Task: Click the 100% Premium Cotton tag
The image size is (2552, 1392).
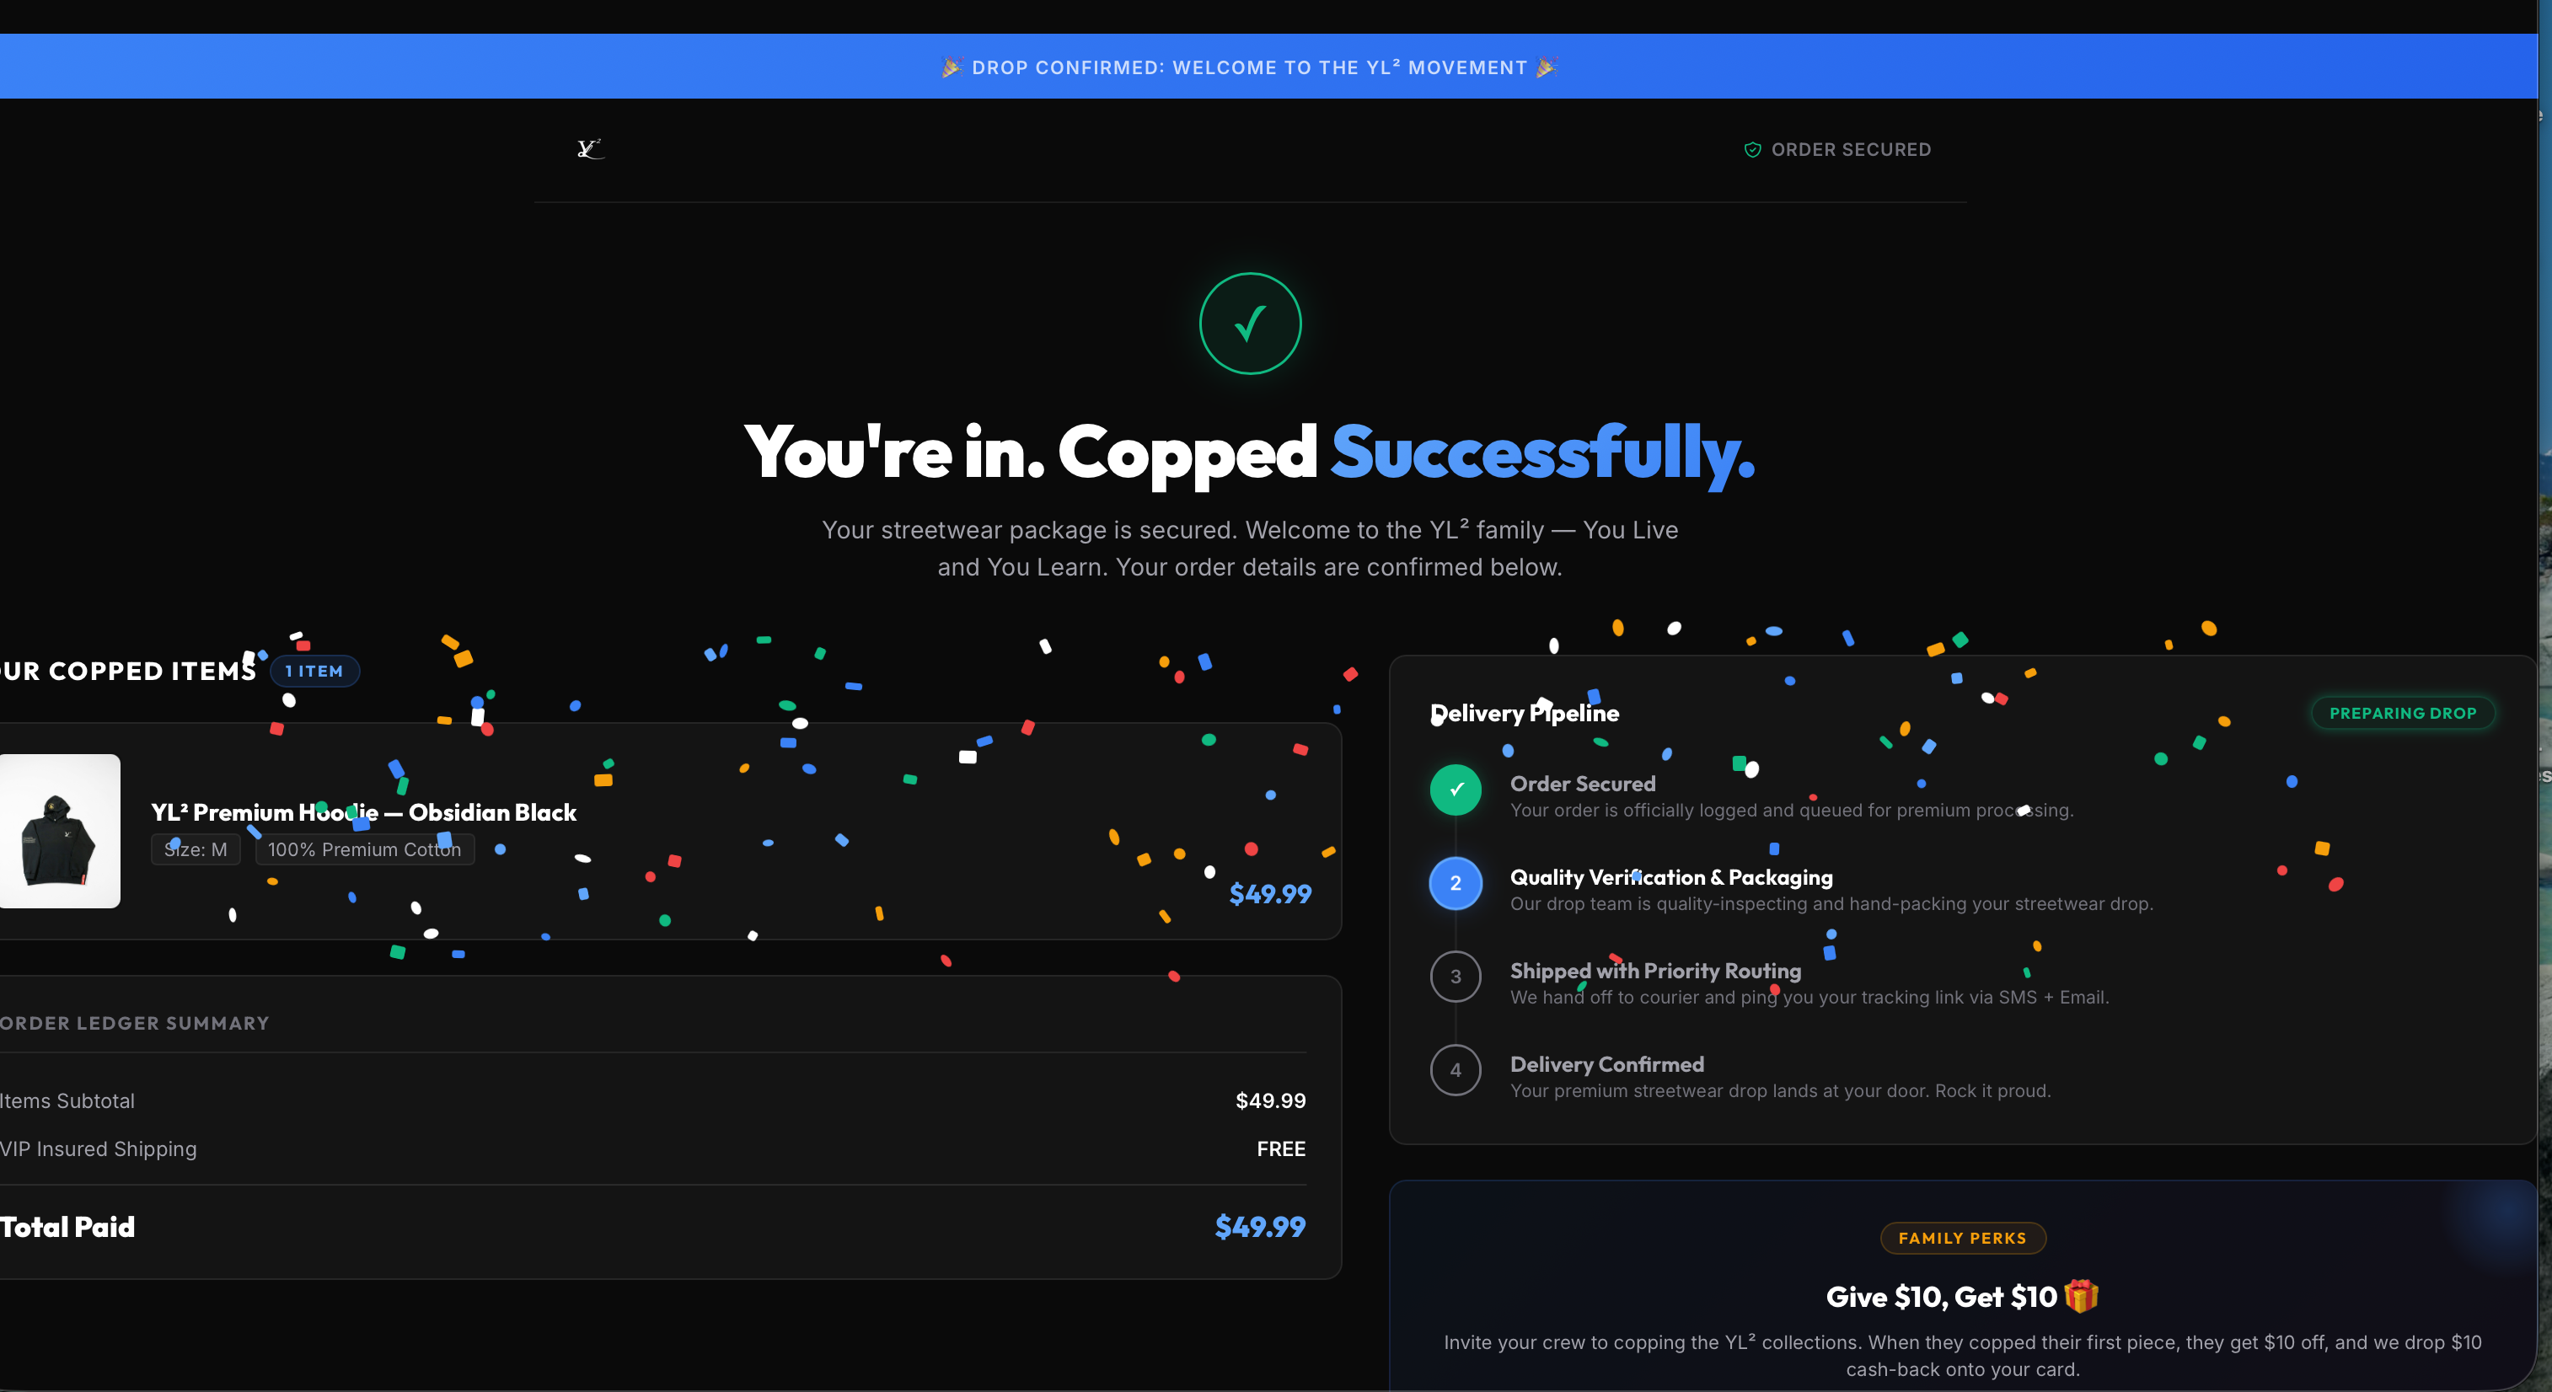Action: click(365, 849)
